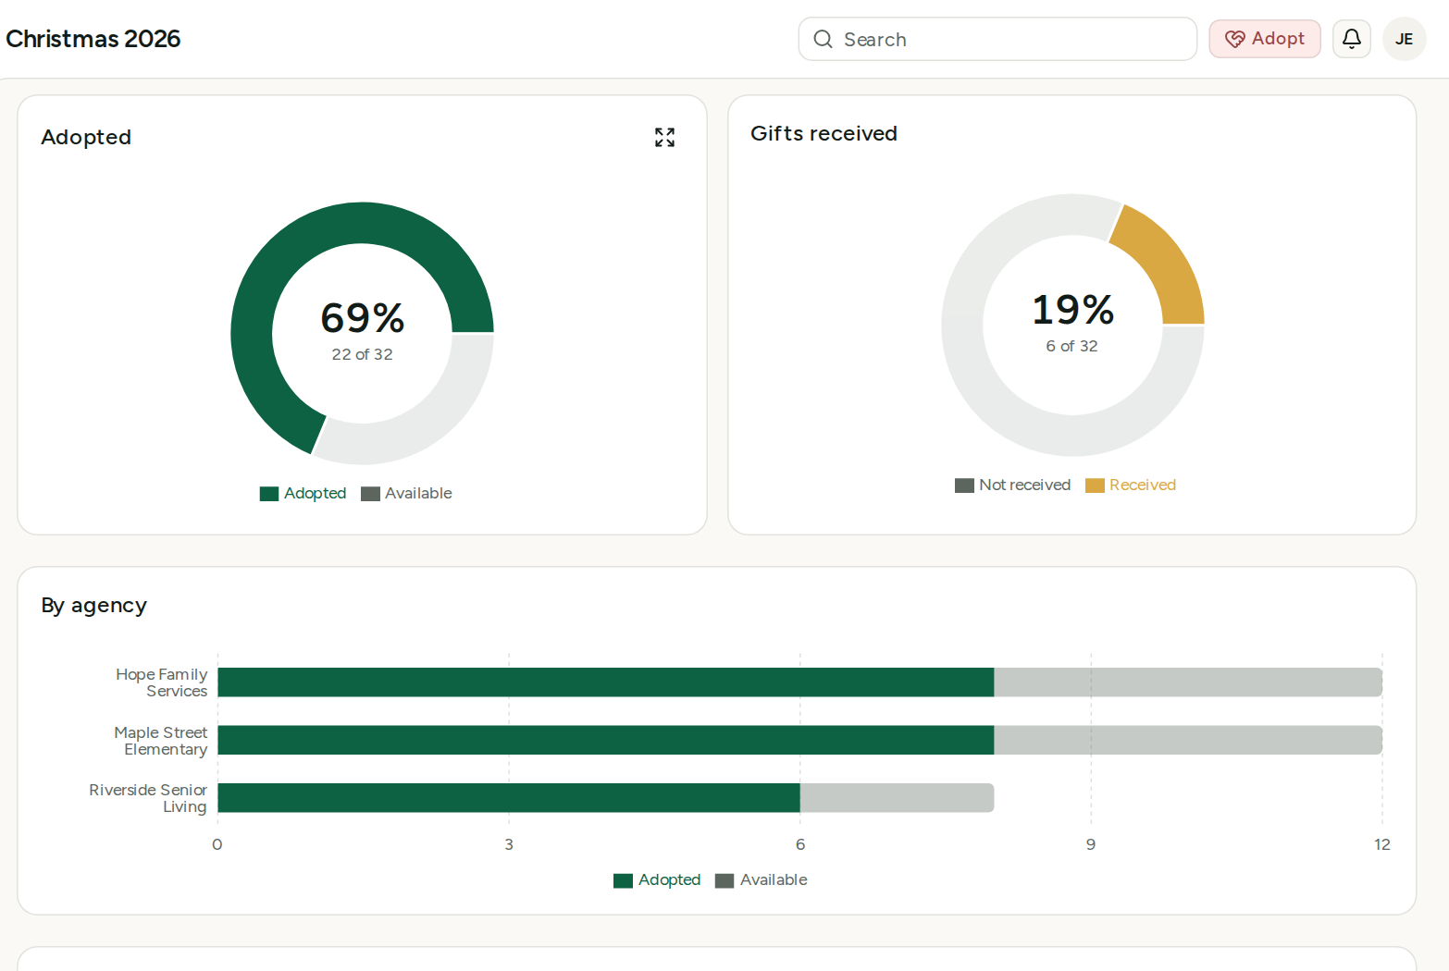Click the 6 of 32 label
Viewport: 1449px width, 971px height.
tap(1072, 346)
